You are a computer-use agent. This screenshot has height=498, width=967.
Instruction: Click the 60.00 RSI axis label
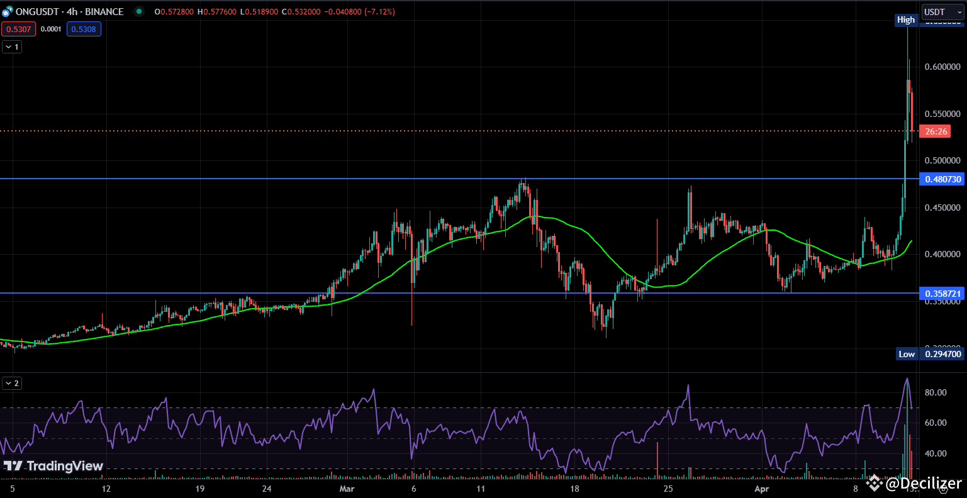coord(936,423)
